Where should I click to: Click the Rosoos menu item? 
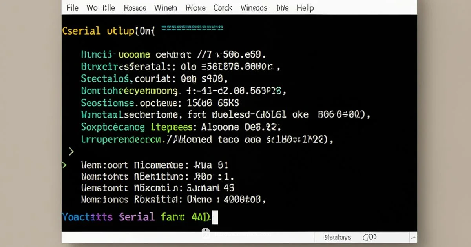click(135, 8)
